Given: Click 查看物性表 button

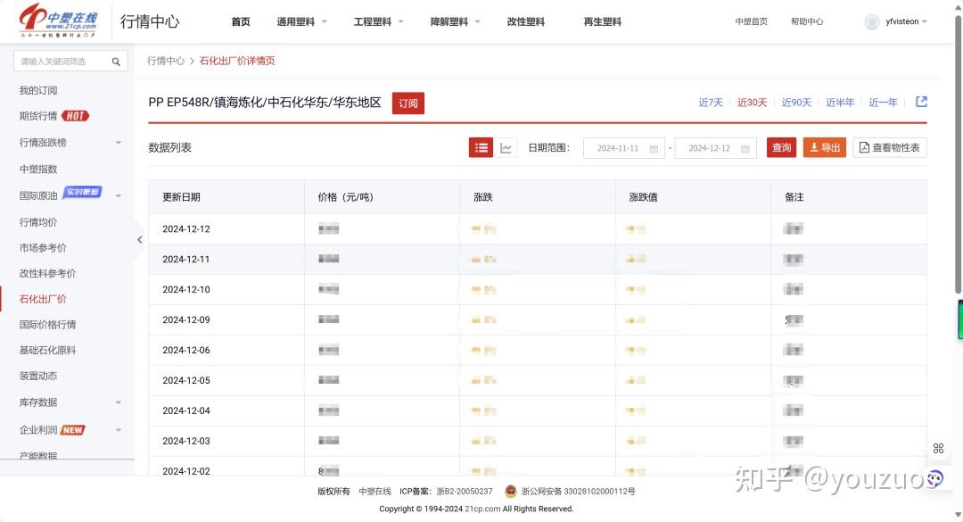Looking at the screenshot, I should click(x=890, y=147).
